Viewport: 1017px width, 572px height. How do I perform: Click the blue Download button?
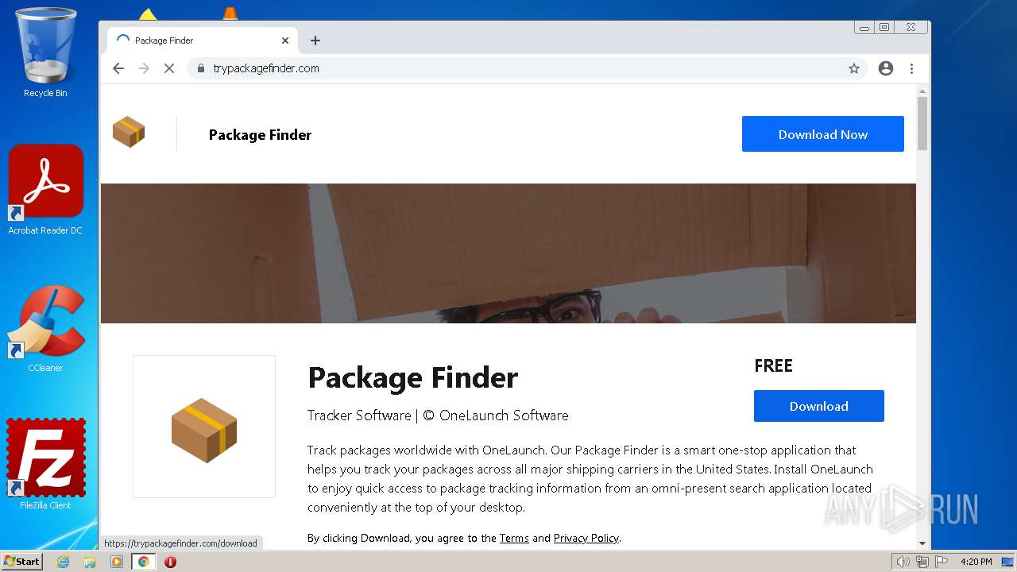(818, 406)
